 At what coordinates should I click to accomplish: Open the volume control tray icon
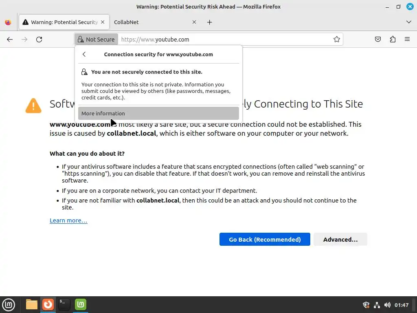(x=388, y=305)
